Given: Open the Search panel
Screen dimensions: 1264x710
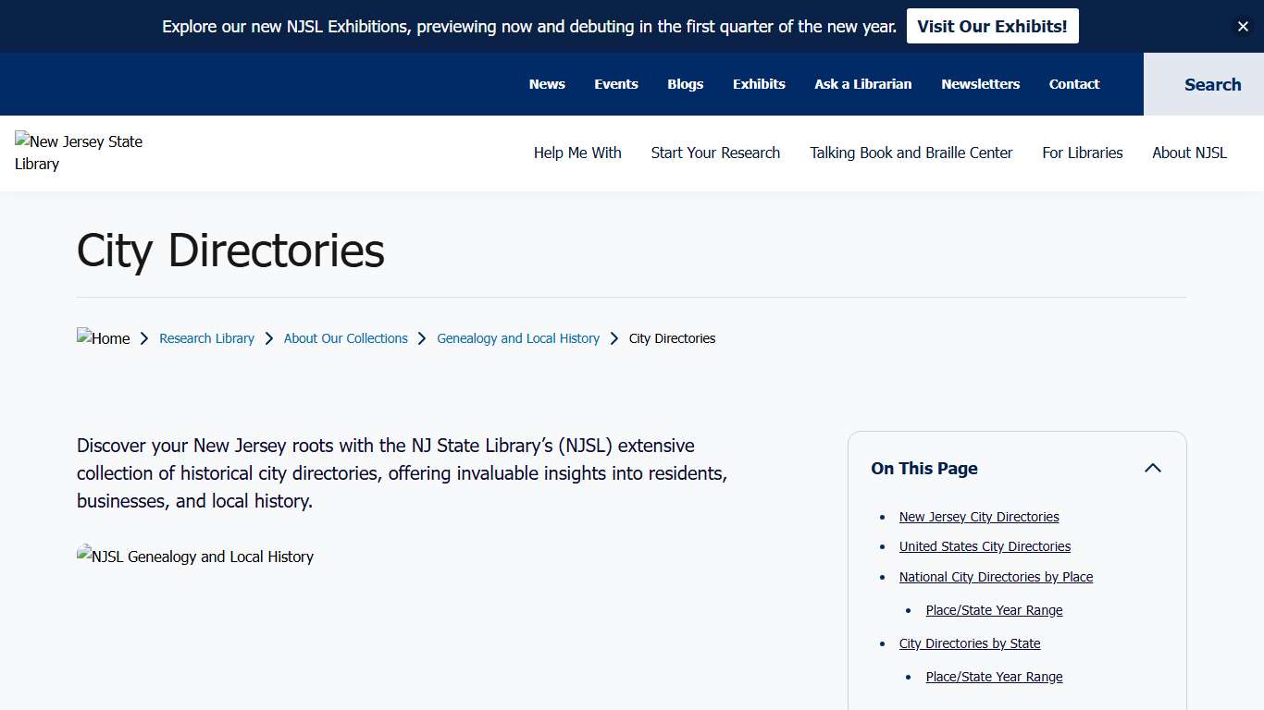Looking at the screenshot, I should tap(1212, 84).
